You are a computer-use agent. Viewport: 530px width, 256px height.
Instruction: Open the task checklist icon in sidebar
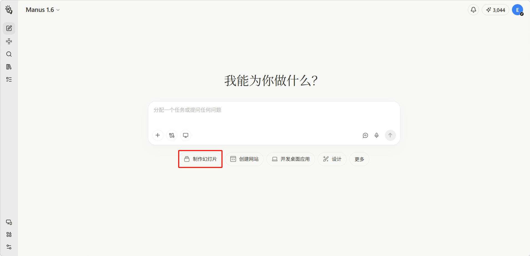(9, 79)
